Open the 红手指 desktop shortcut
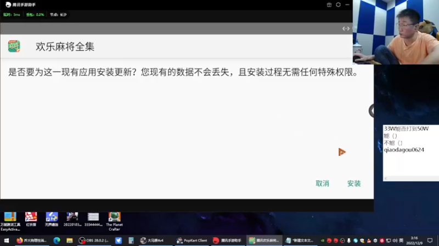 31,219
